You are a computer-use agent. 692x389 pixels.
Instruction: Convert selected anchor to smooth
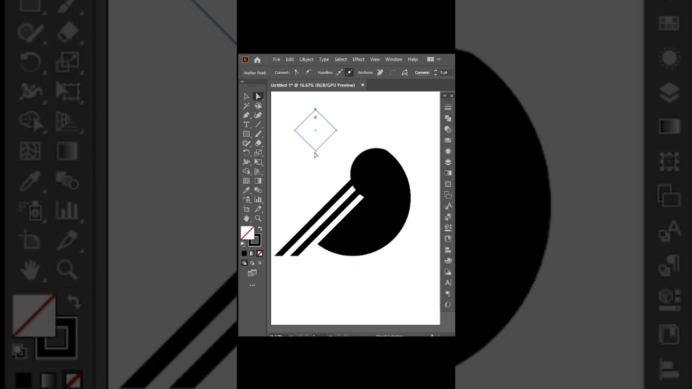tap(307, 72)
